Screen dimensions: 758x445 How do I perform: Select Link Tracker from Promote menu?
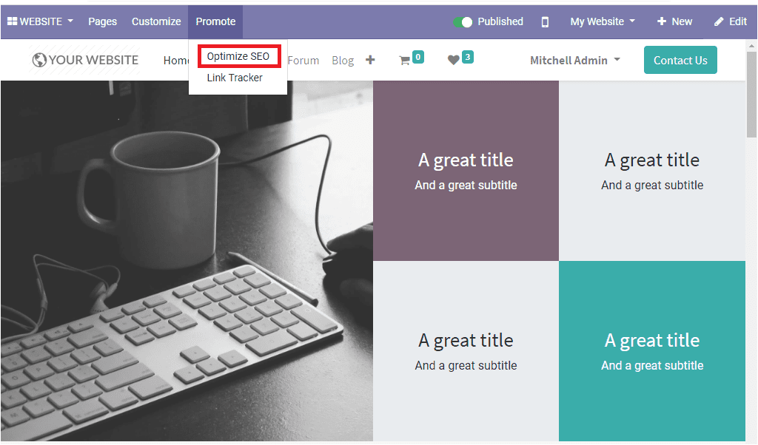(x=235, y=78)
